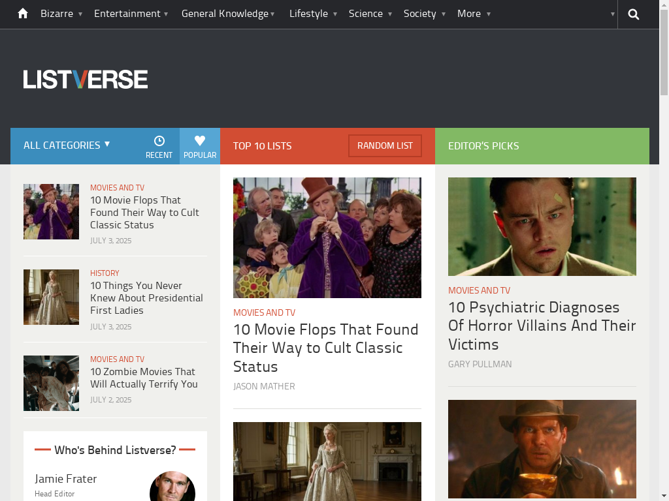Click the man in fedora article image
The height and width of the screenshot is (501, 669).
(542, 449)
